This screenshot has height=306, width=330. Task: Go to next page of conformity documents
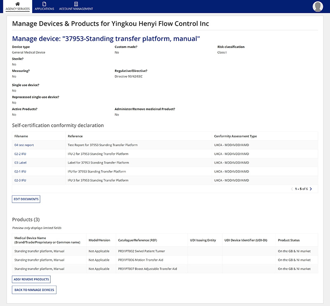311,189
